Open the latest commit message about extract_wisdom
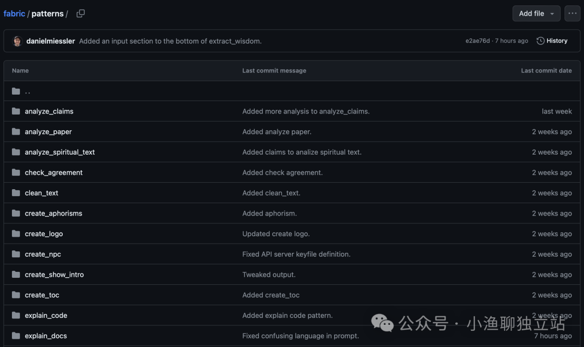 (x=170, y=41)
